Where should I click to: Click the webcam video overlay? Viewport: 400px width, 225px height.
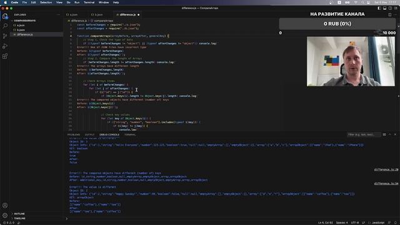351,61
